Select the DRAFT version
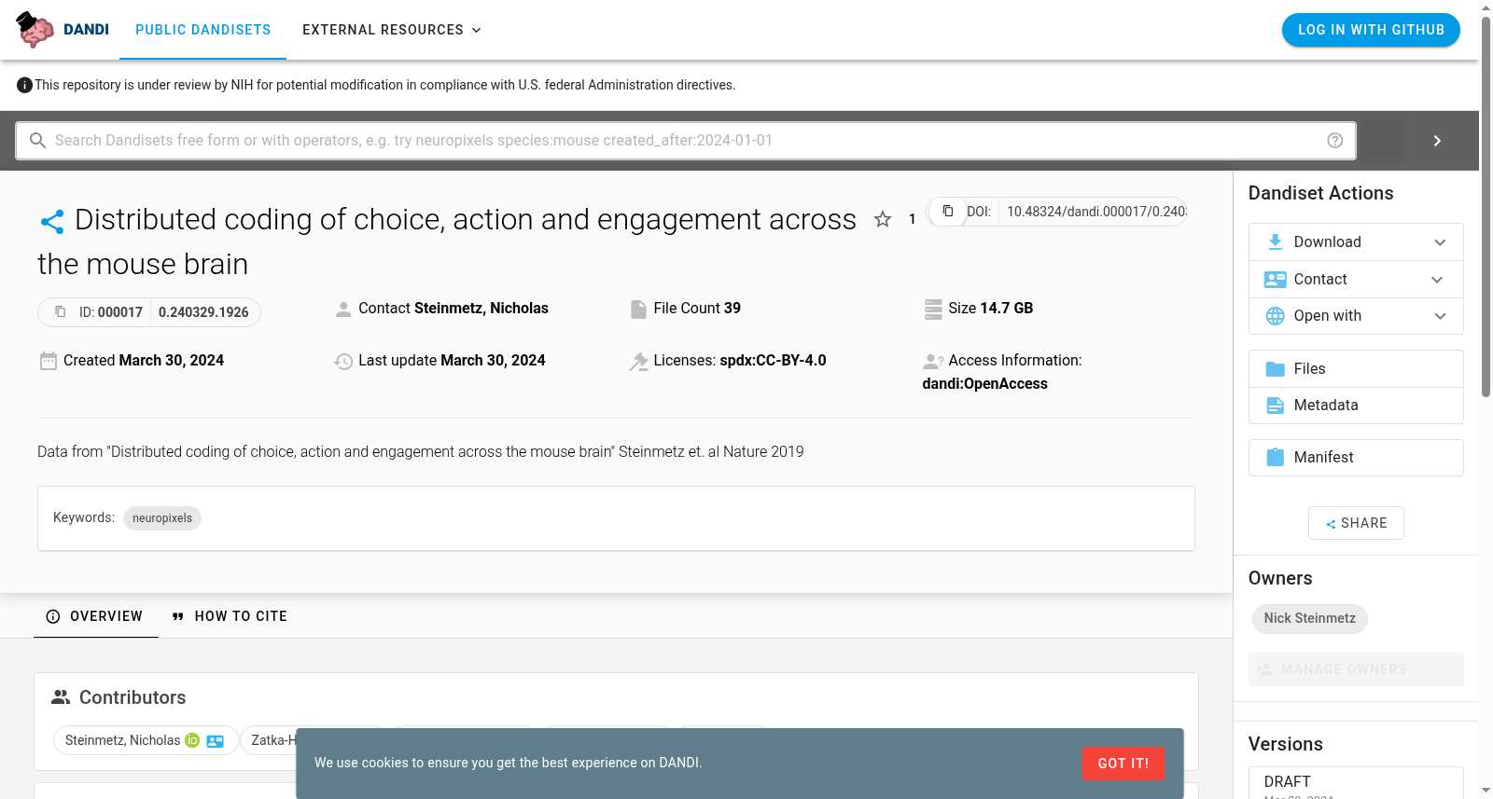 pos(1356,782)
